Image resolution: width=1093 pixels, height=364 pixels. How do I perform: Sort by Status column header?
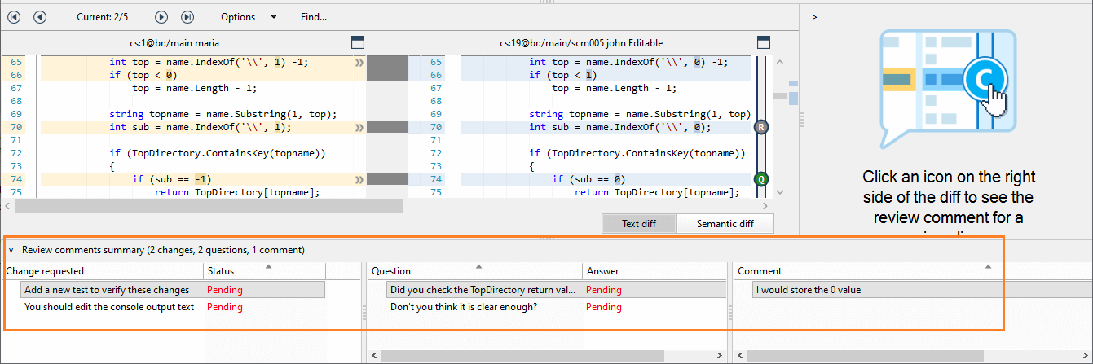pos(264,271)
